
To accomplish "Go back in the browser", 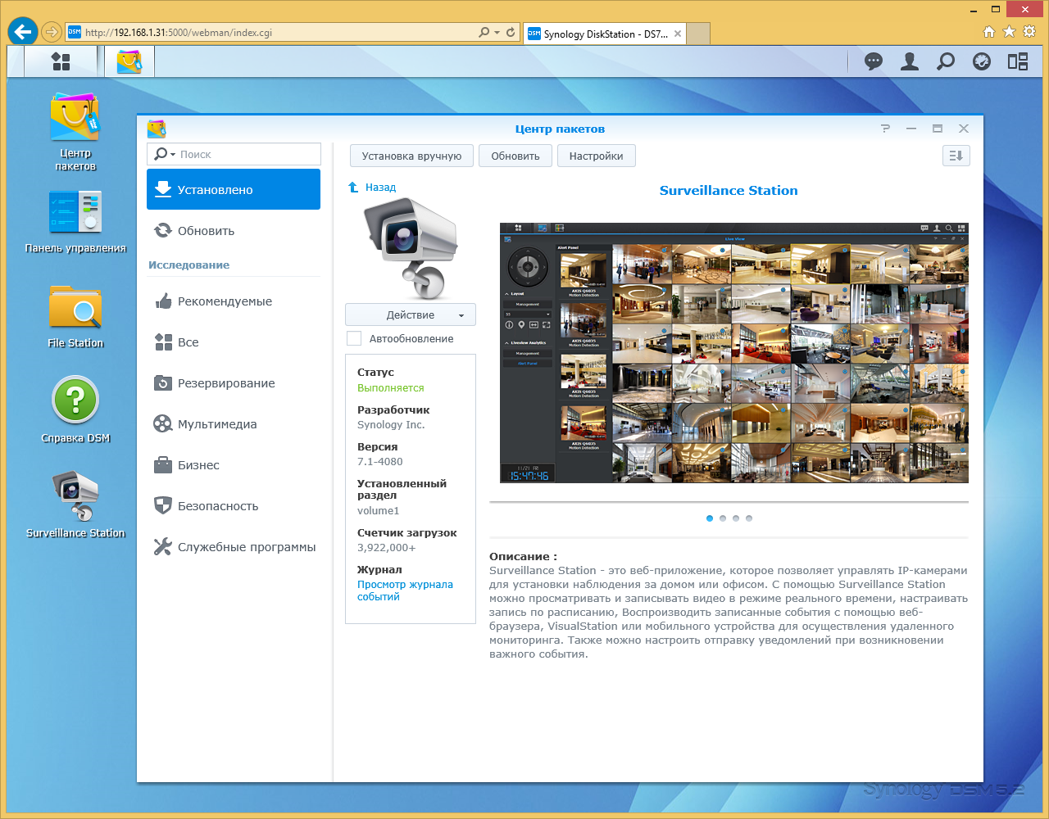I will point(23,32).
